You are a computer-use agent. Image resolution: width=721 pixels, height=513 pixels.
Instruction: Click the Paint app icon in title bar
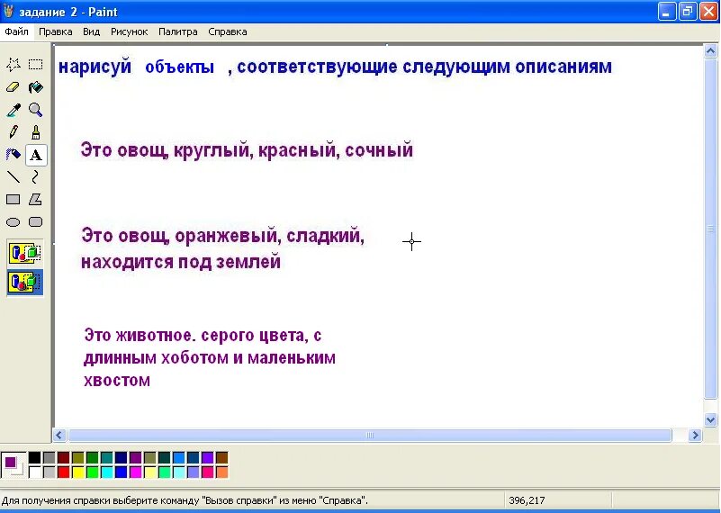(x=8, y=11)
